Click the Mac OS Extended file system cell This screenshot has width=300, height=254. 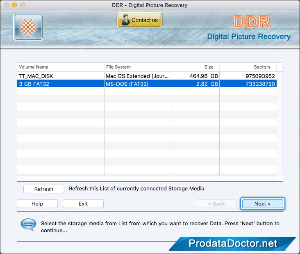pyautogui.click(x=138, y=76)
